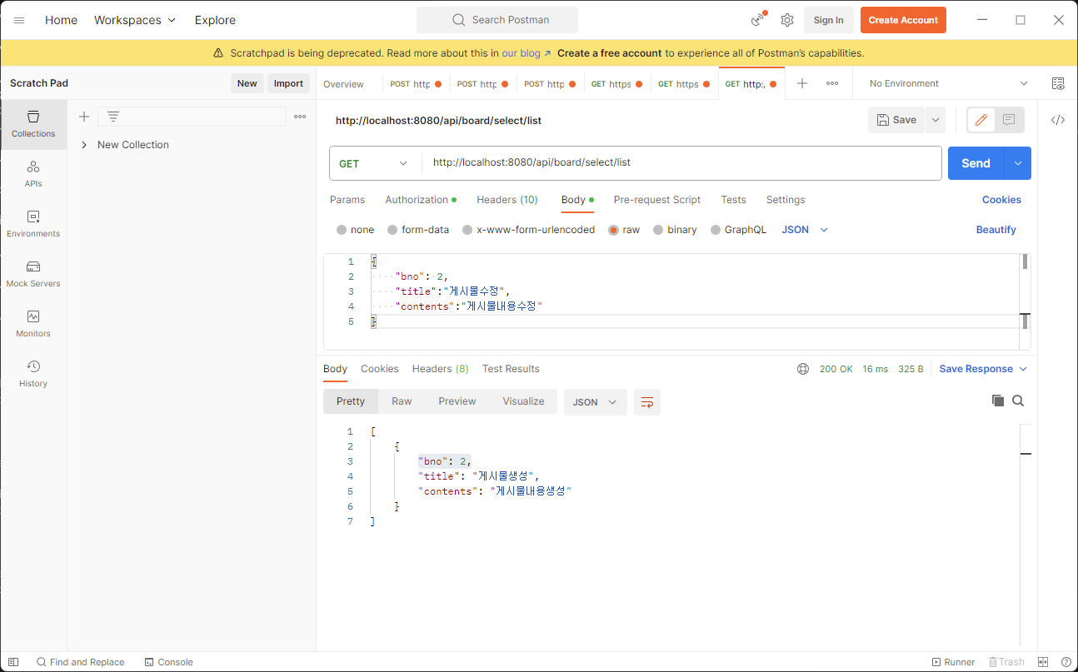The width and height of the screenshot is (1078, 672).
Task: Select the Collections sidebar icon
Action: (33, 124)
